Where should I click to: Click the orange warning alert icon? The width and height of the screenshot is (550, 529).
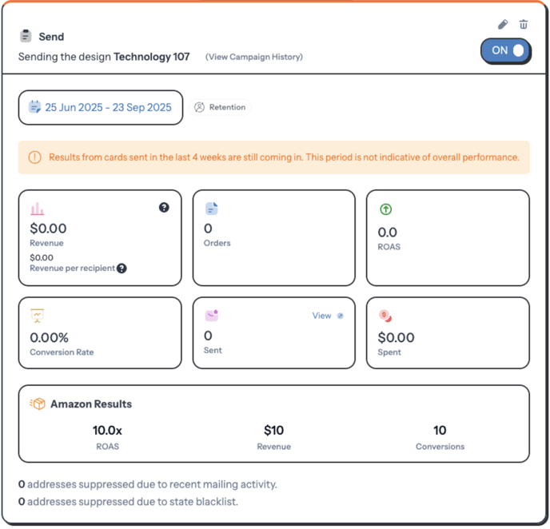tap(34, 157)
